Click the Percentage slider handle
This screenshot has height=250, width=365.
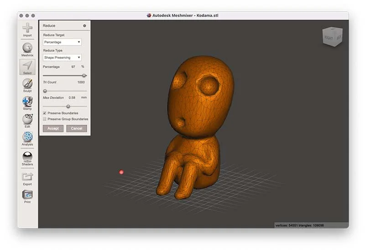84,76
